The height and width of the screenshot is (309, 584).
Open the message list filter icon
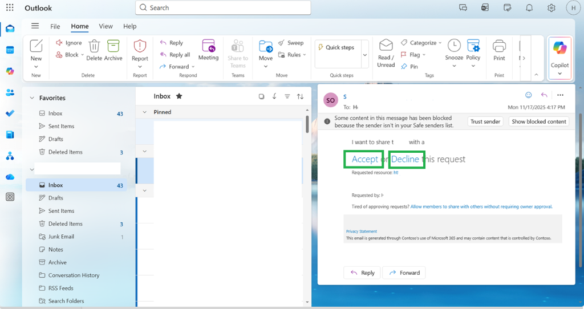287,96
